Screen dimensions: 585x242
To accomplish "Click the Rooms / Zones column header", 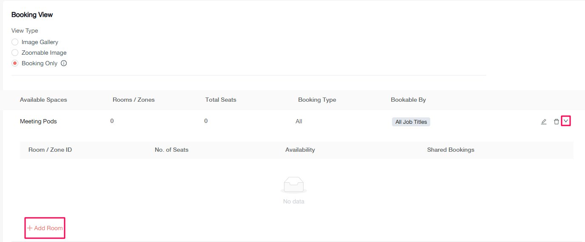I will click(x=133, y=100).
